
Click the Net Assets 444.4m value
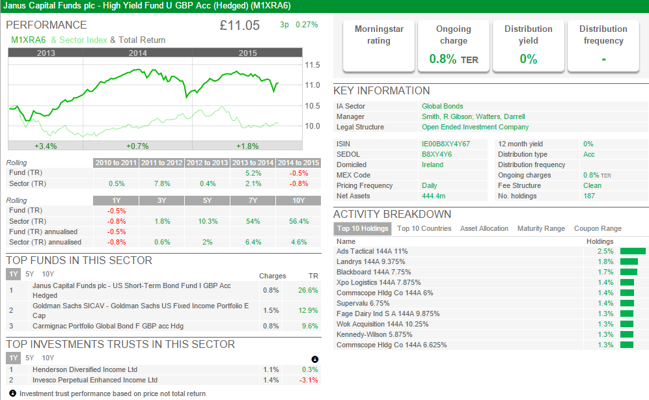pyautogui.click(x=434, y=196)
